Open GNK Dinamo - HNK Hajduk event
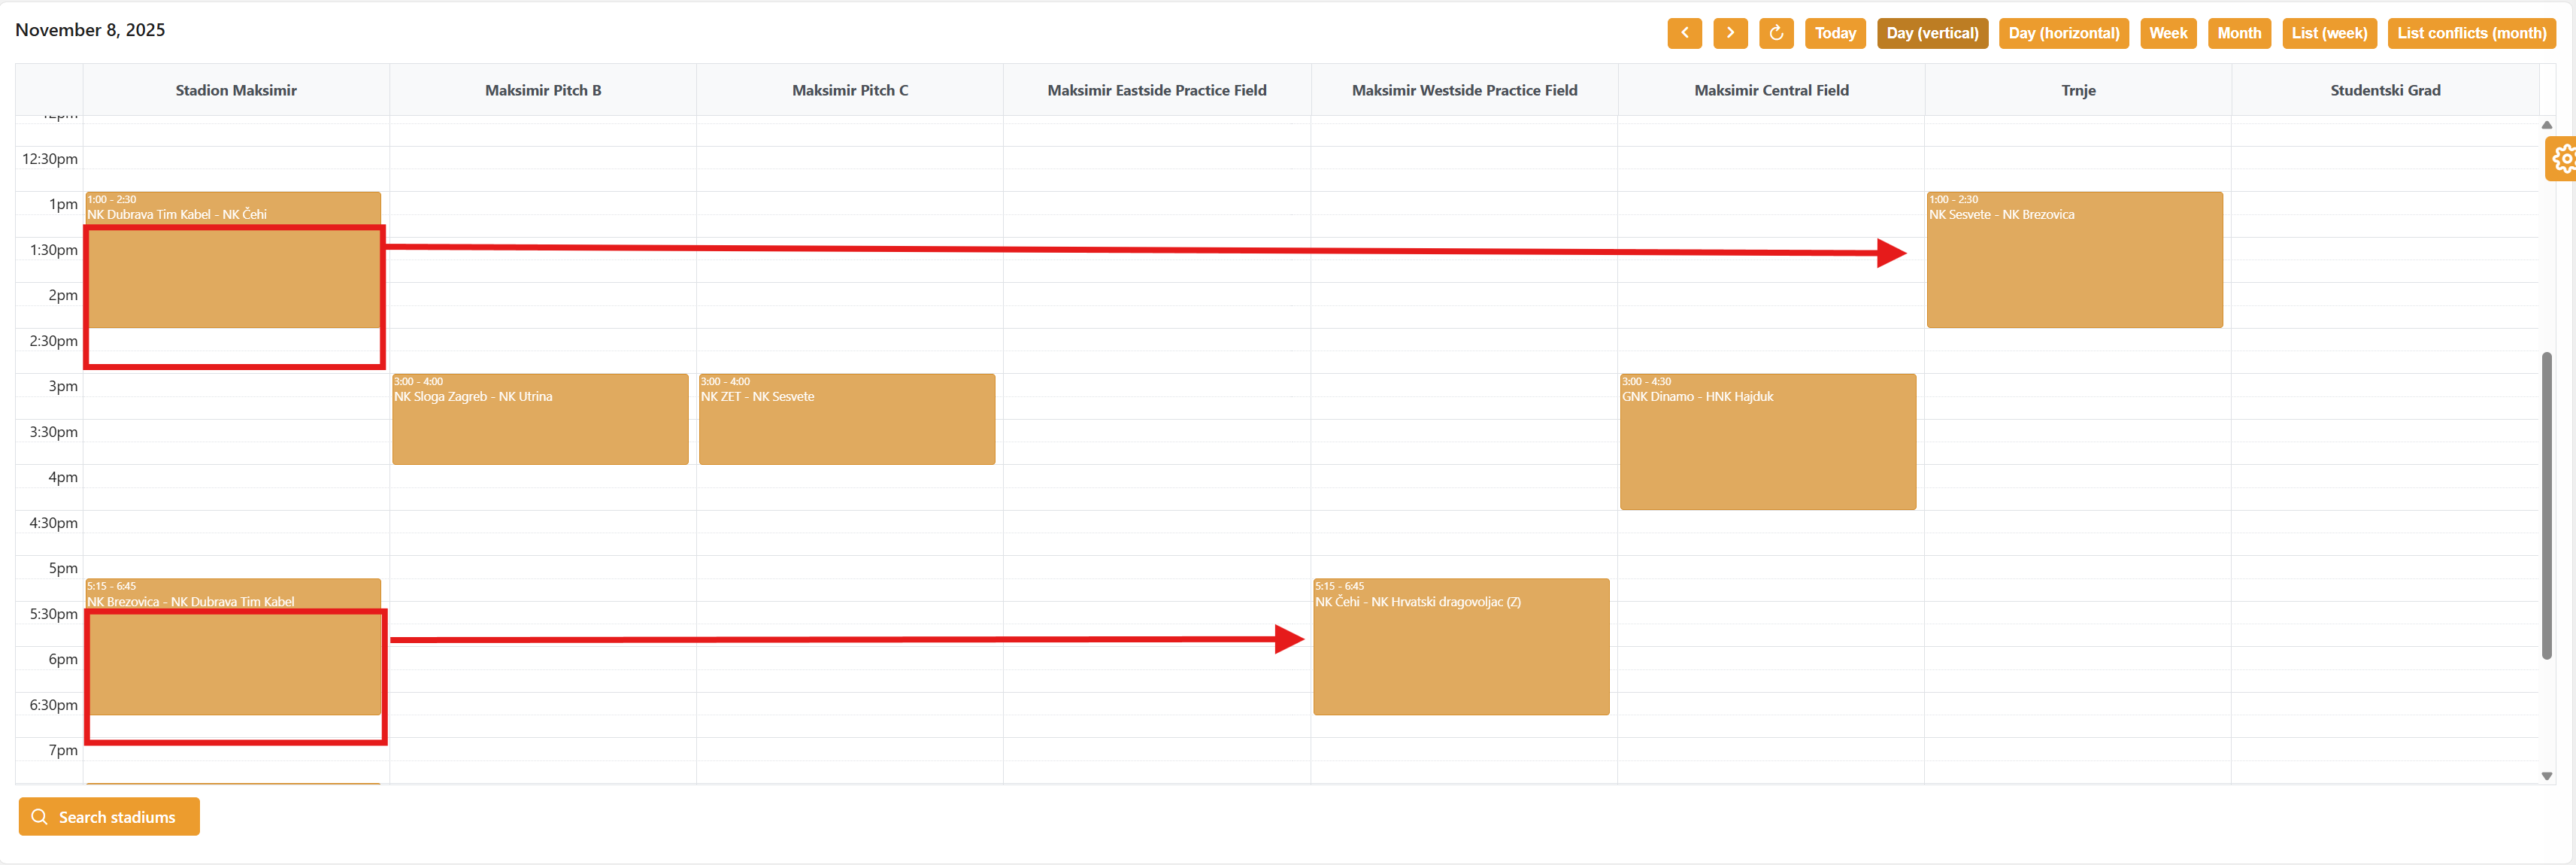This screenshot has height=865, width=2576. point(1767,442)
